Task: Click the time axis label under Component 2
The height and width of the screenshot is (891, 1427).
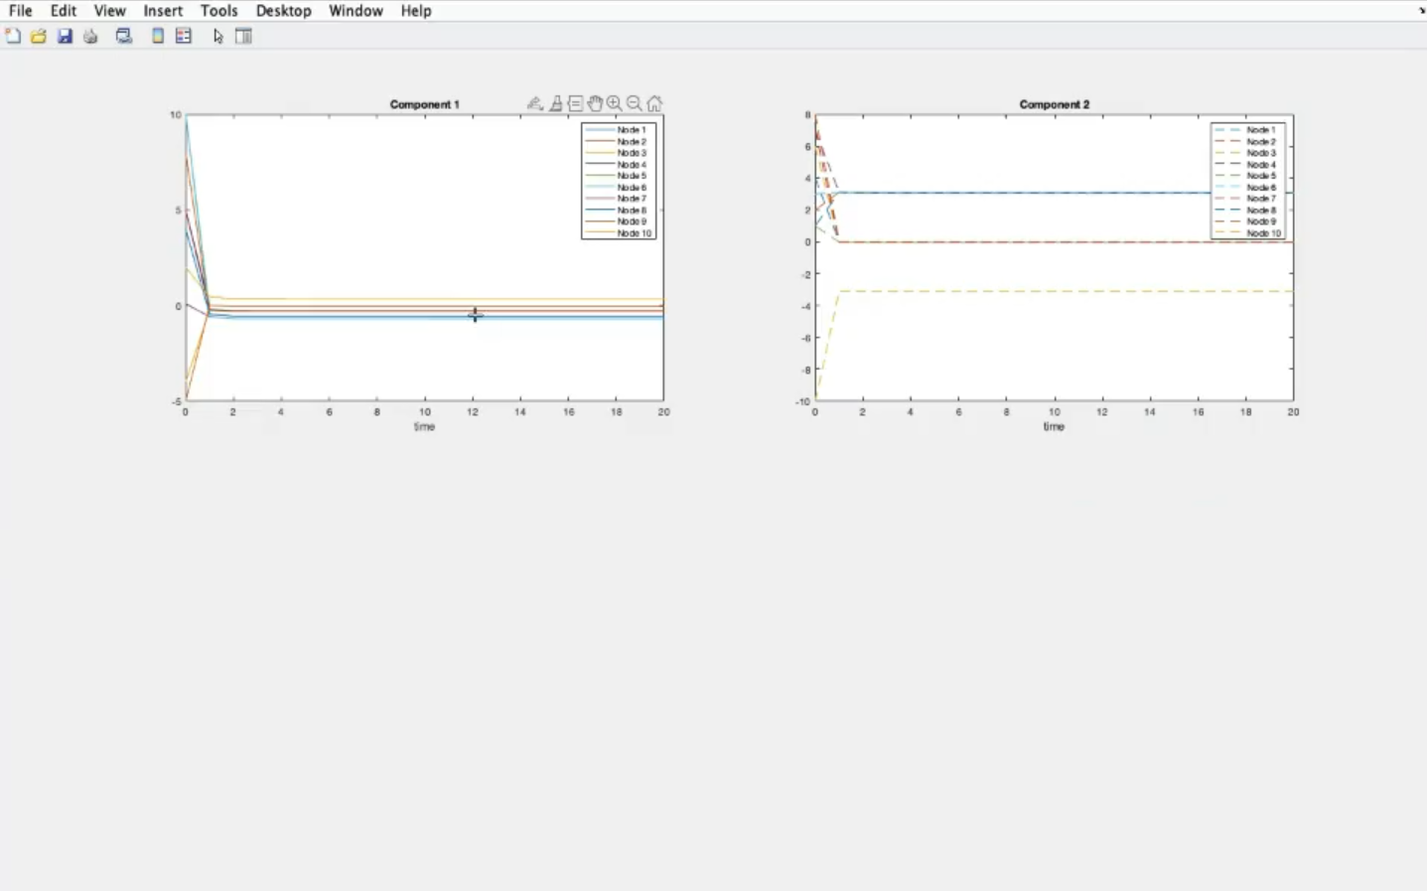Action: click(1054, 427)
